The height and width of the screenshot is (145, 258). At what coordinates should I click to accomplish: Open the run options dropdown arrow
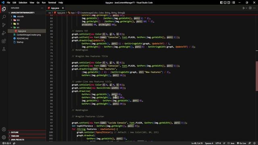(x=246, y=8)
